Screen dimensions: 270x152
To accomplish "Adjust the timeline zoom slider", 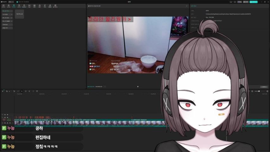I will [x=259, y=91].
